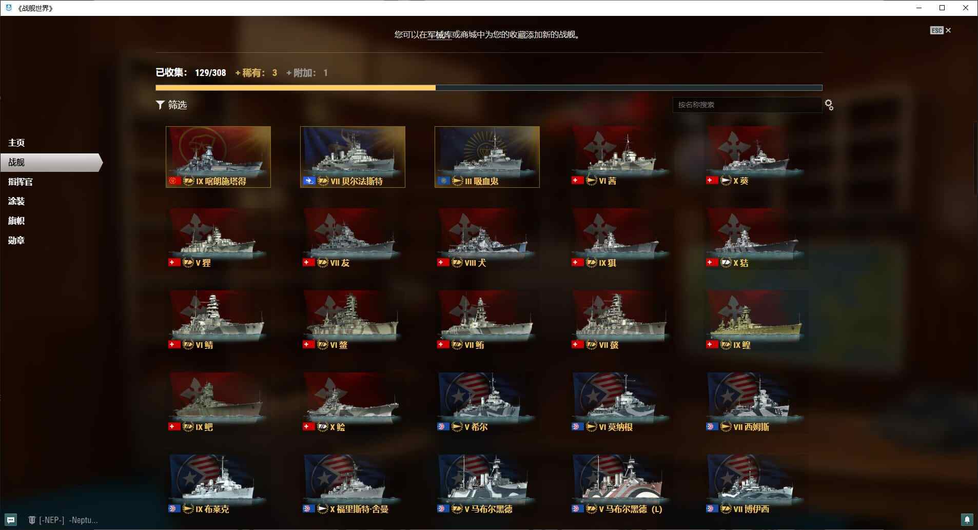Open the 筛选 filter funnel icon
This screenshot has width=978, height=530.
(x=160, y=105)
